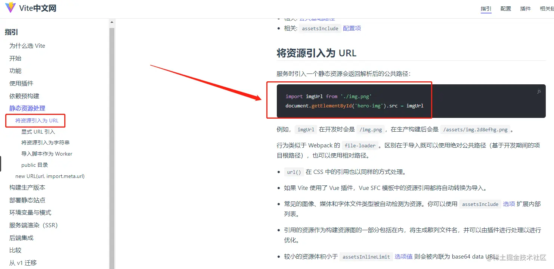This screenshot has height=269, width=554.
Task: Click the import imgUrl code line
Action: [x=329, y=97]
